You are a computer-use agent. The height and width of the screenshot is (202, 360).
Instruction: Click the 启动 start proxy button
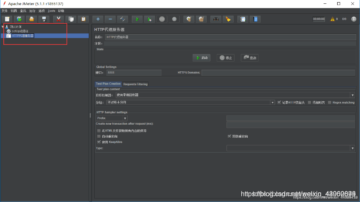coord(202,58)
